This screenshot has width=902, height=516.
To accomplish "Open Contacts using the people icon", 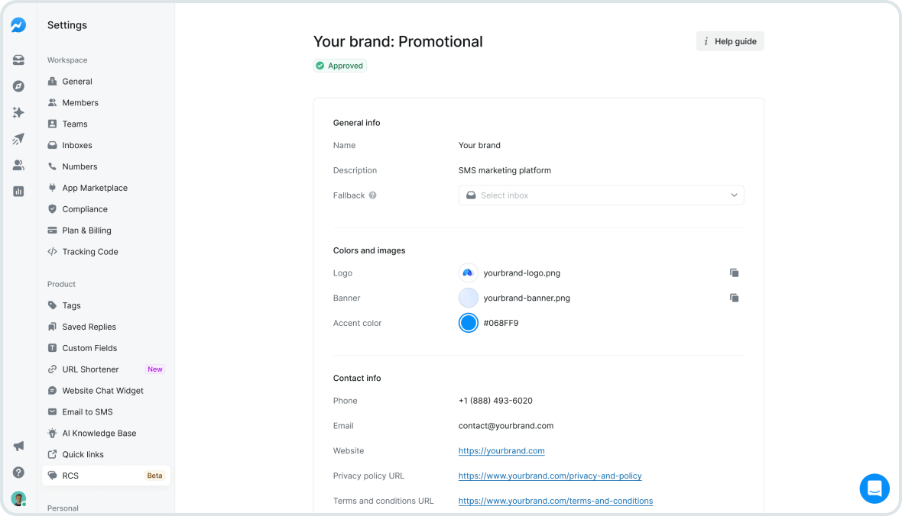I will point(18,164).
